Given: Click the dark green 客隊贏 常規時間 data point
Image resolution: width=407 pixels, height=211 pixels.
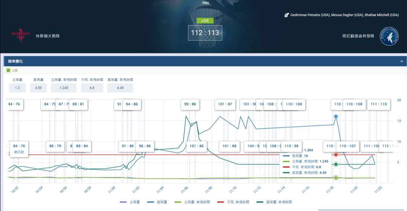Looking at the screenshot, I should click(x=336, y=164).
